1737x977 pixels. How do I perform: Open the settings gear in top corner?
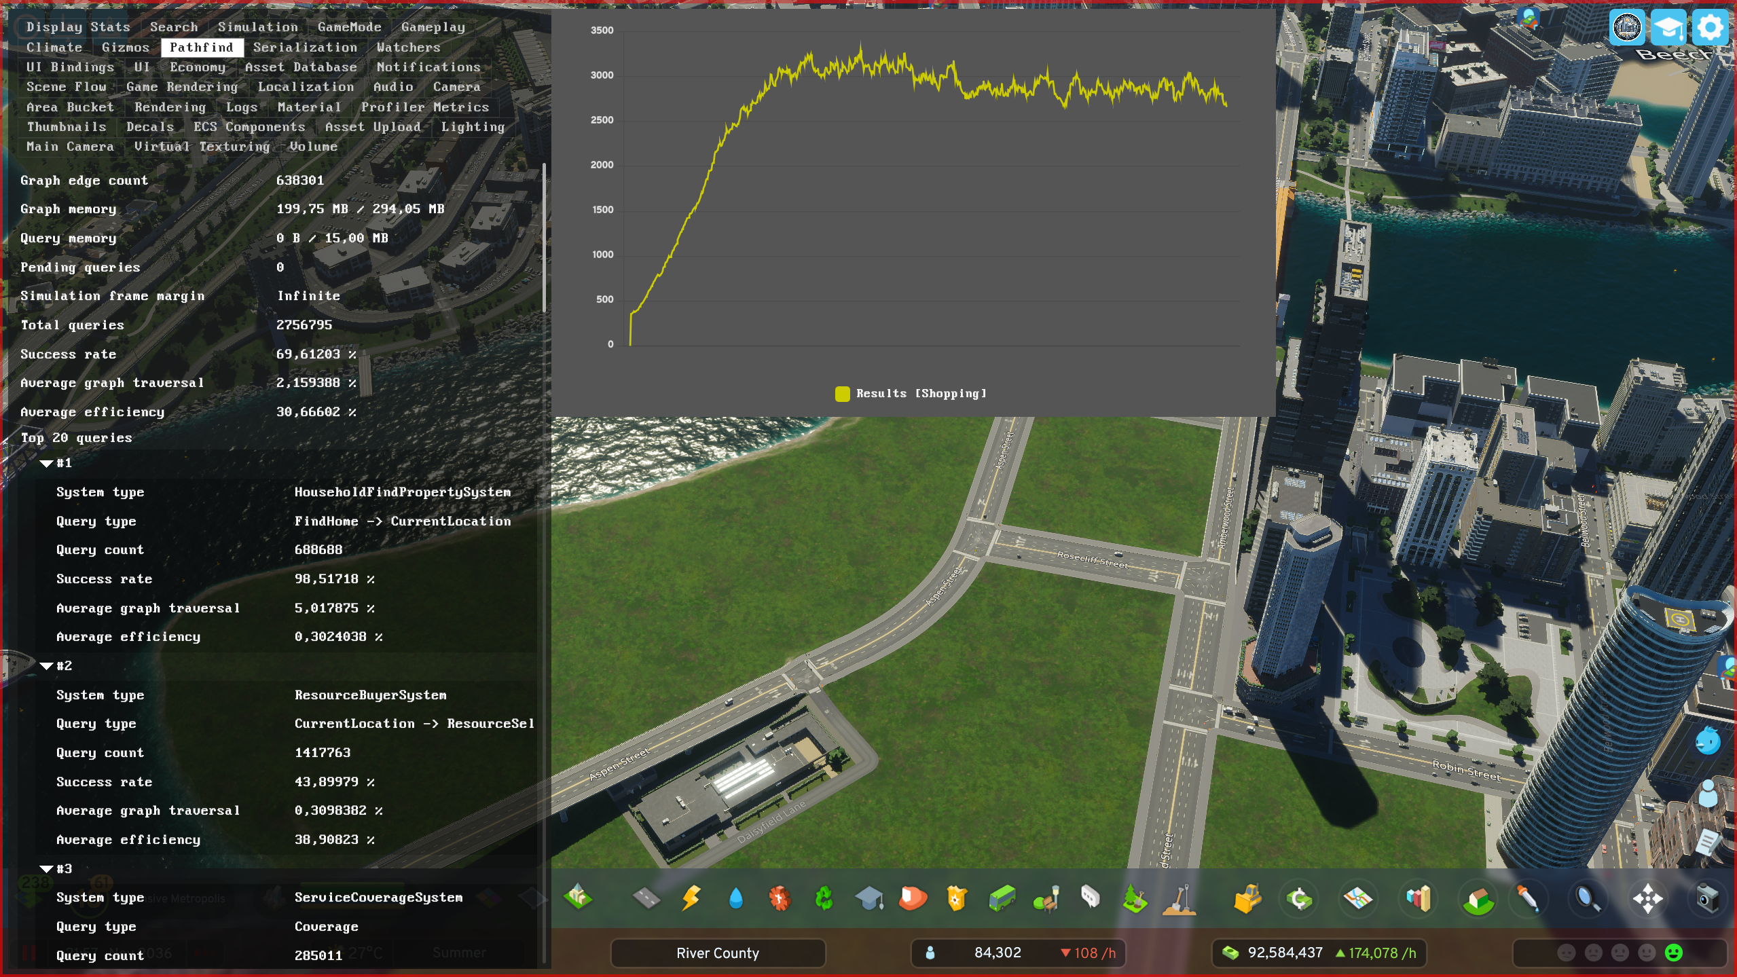1709,28
